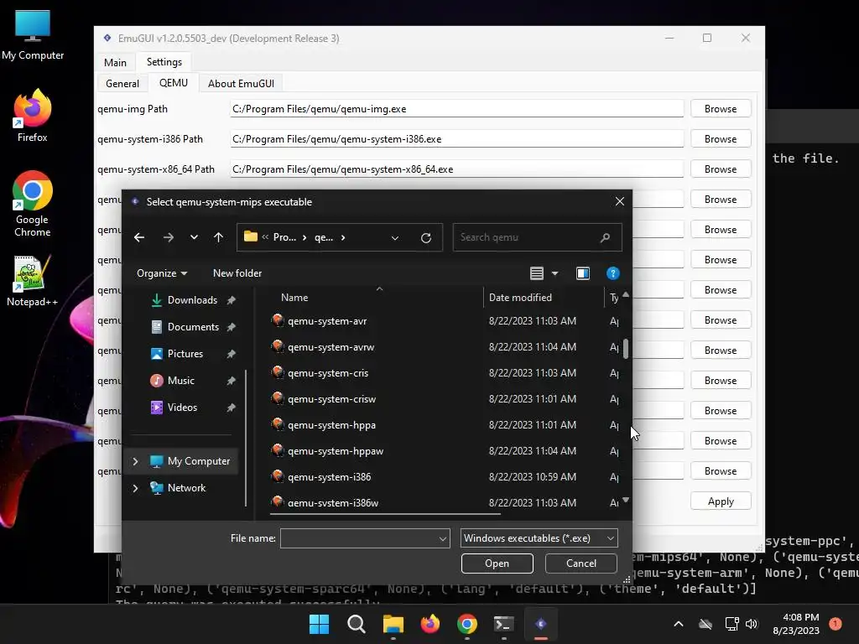This screenshot has width=859, height=644.
Task: Show hidden tray icons
Action: 678,624
